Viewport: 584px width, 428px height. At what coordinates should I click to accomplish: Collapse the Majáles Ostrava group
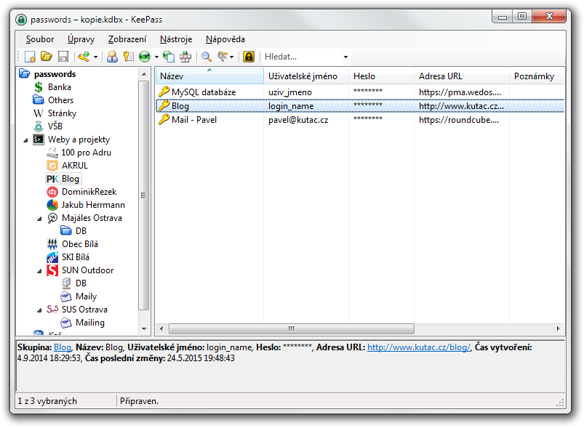[x=39, y=219]
